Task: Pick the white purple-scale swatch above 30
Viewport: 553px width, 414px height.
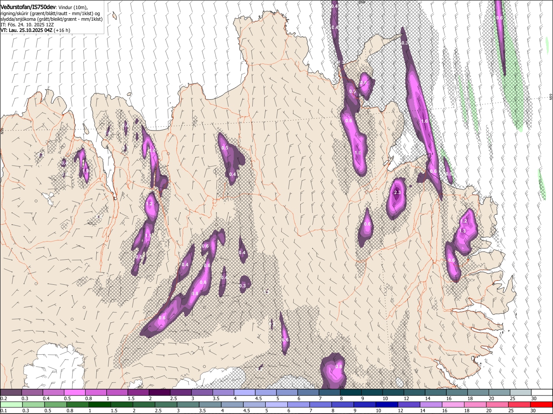Action: pyautogui.click(x=542, y=392)
